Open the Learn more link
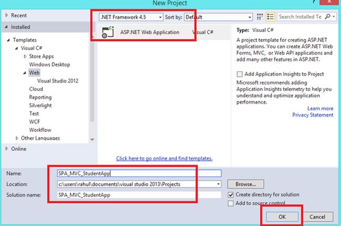Viewport: 341px width, 226px height. coord(320,108)
